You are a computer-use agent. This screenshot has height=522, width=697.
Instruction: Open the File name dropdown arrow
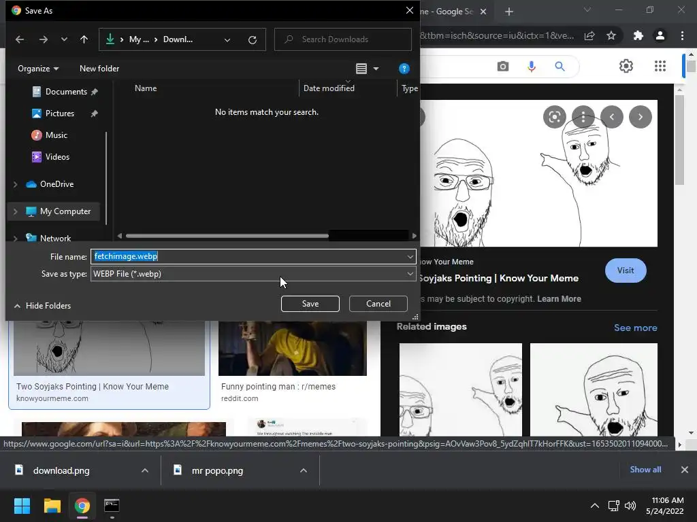click(x=410, y=256)
